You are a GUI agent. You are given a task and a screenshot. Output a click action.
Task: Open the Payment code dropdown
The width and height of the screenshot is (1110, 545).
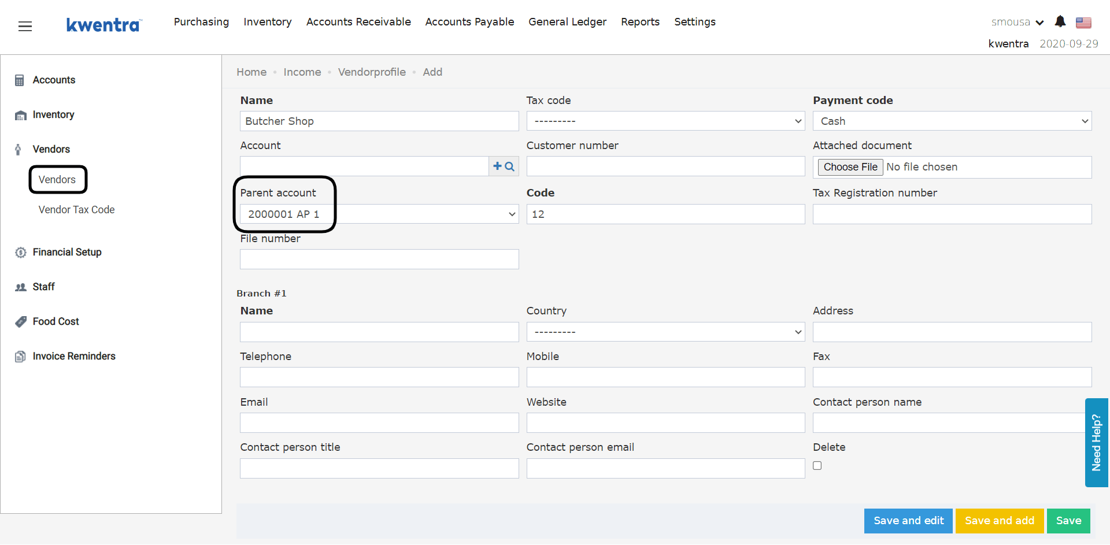click(952, 121)
